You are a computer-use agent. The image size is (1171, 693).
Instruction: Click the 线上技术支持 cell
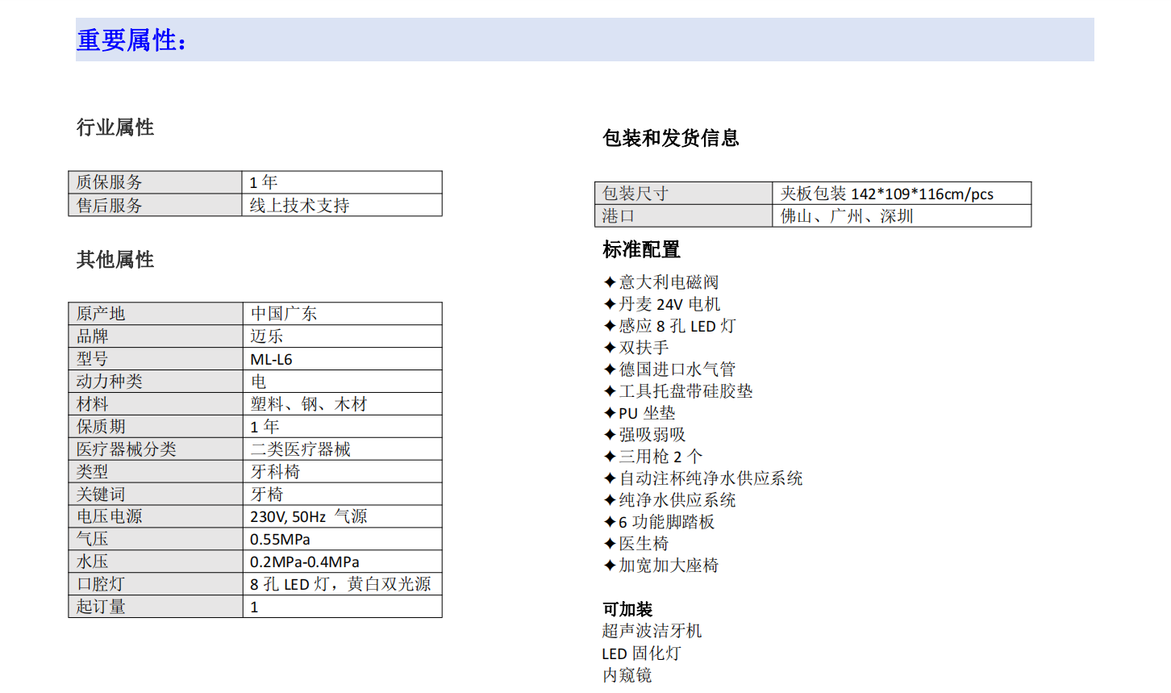[342, 205]
